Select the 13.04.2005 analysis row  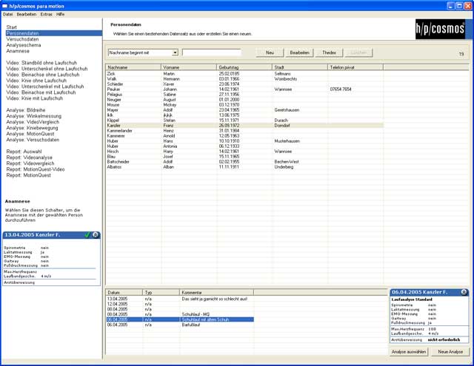(179, 299)
